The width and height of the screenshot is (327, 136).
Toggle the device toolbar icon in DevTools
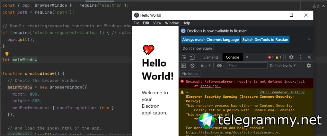(x=192, y=57)
